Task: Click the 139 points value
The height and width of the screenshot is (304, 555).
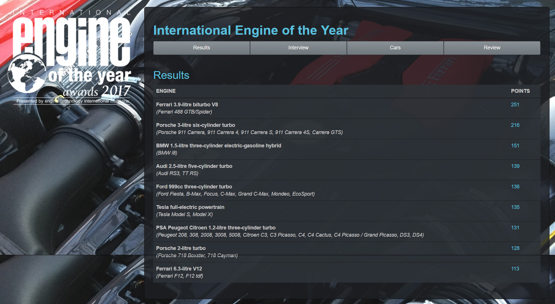Action: pyautogui.click(x=515, y=166)
